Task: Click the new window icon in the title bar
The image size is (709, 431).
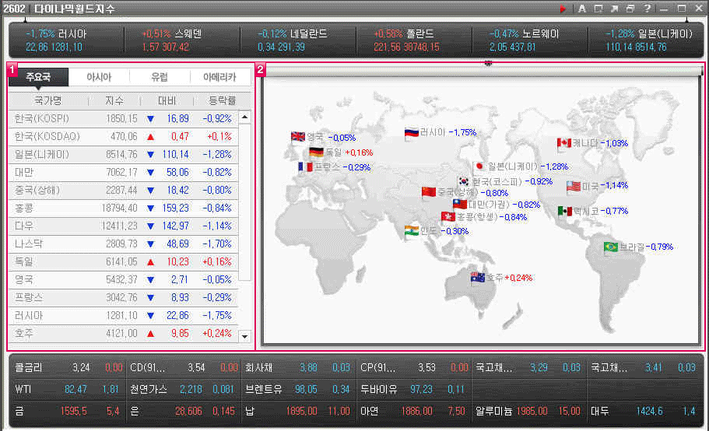Action: tap(598, 9)
